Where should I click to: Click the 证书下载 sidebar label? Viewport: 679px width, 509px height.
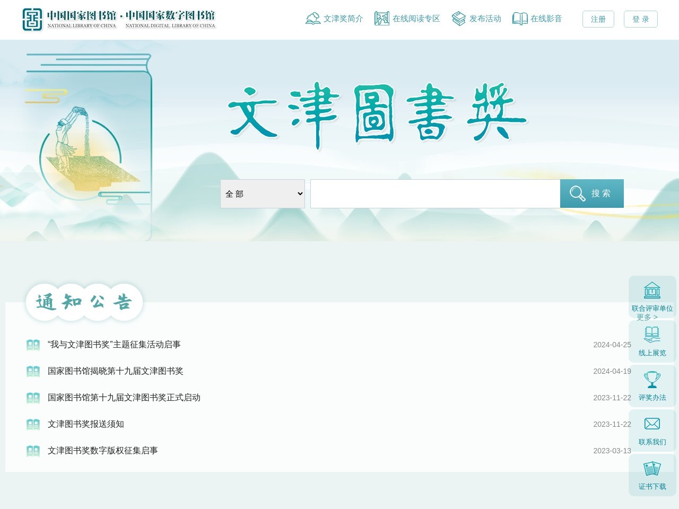tap(652, 487)
